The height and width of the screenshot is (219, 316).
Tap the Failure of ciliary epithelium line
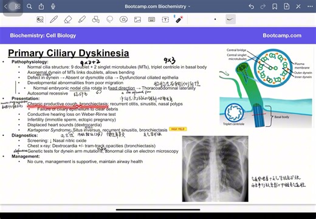(78, 109)
